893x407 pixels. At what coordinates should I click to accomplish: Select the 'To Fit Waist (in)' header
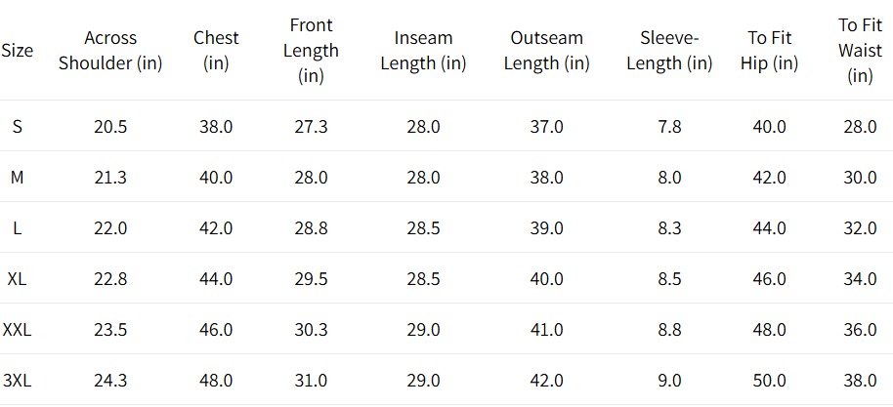pyautogui.click(x=860, y=51)
